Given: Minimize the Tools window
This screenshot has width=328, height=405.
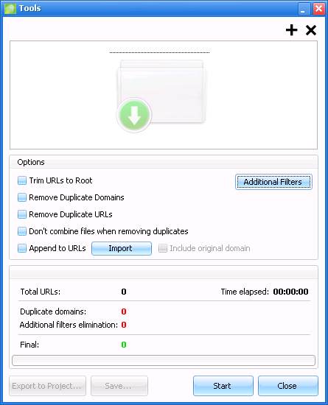Looking at the screenshot, I should [304, 9].
